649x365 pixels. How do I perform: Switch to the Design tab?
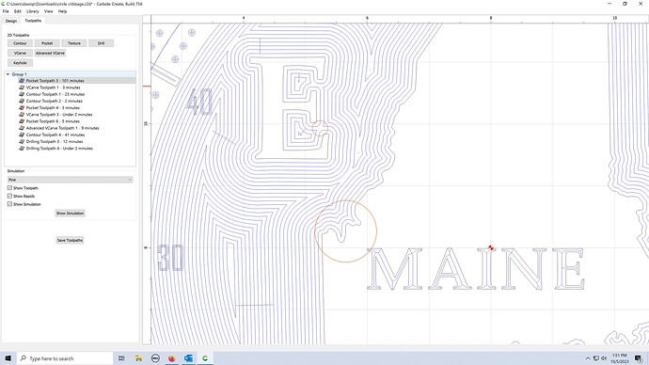tap(11, 21)
